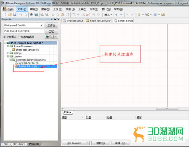Screen dimensions: 189x147
Task: Click the cut scissors icon
Action: coord(53,15)
